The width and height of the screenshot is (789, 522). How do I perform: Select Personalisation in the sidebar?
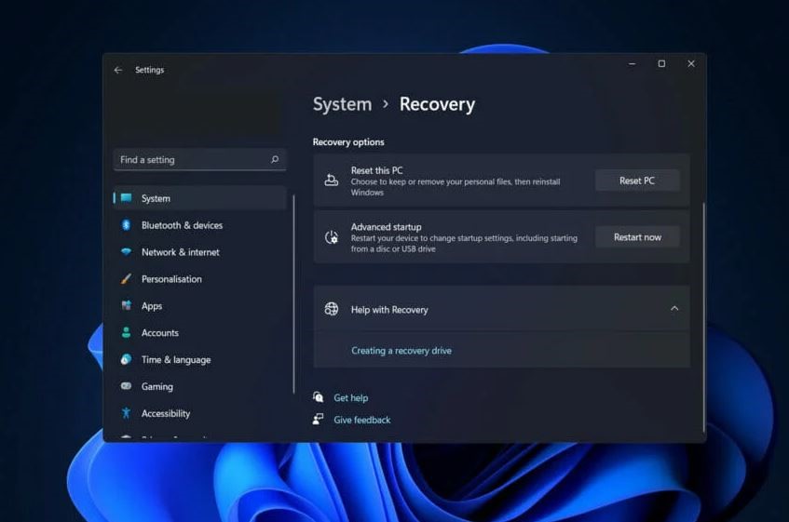[200, 279]
